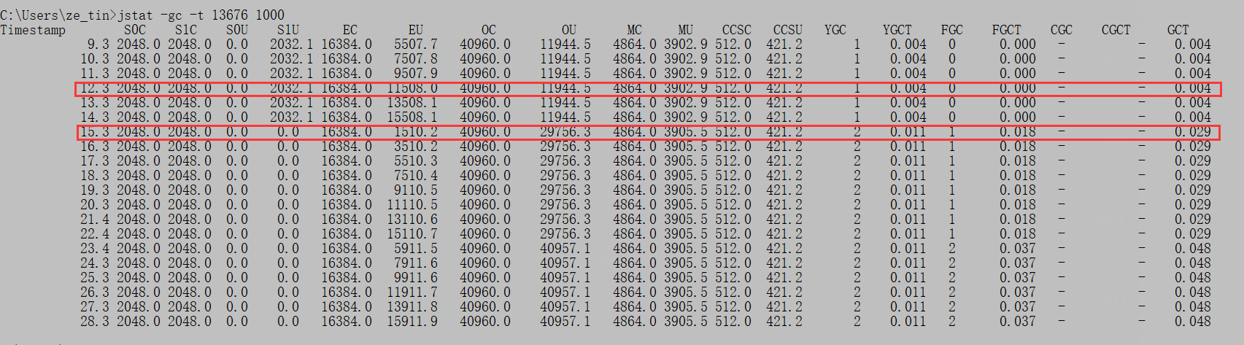Click the OU column header
This screenshot has width=1244, height=345.
(x=569, y=30)
